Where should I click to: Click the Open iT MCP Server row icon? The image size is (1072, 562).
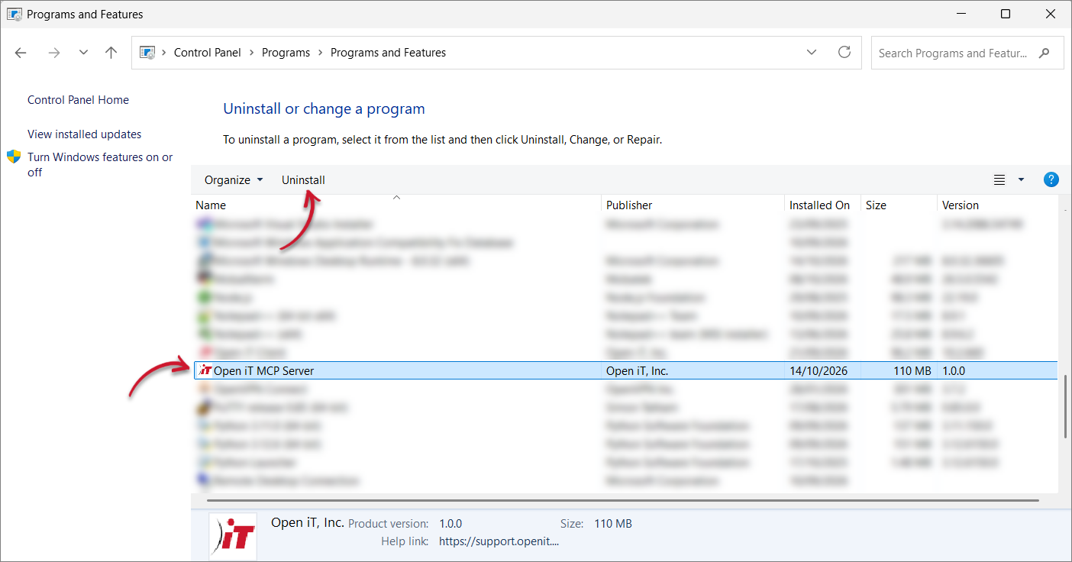coord(205,370)
